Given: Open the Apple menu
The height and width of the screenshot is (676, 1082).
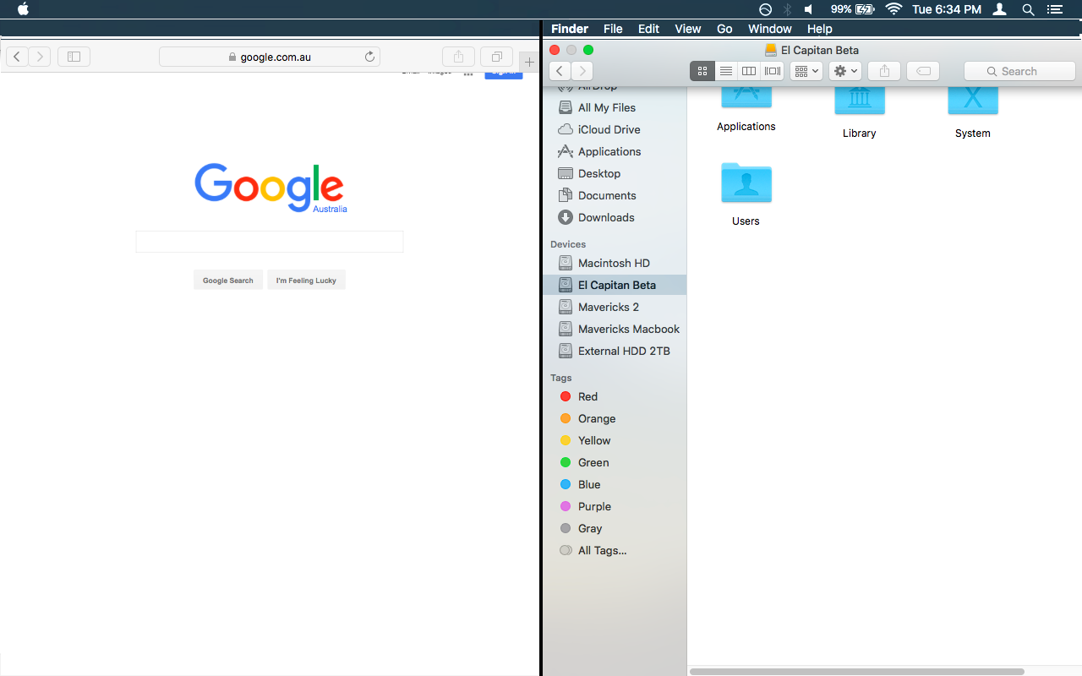Looking at the screenshot, I should pos(23,9).
